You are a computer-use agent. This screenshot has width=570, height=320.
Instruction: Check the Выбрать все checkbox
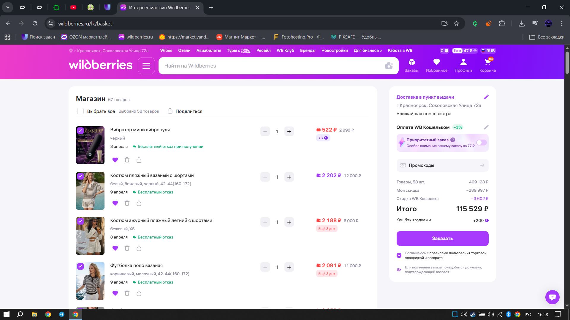[80, 111]
